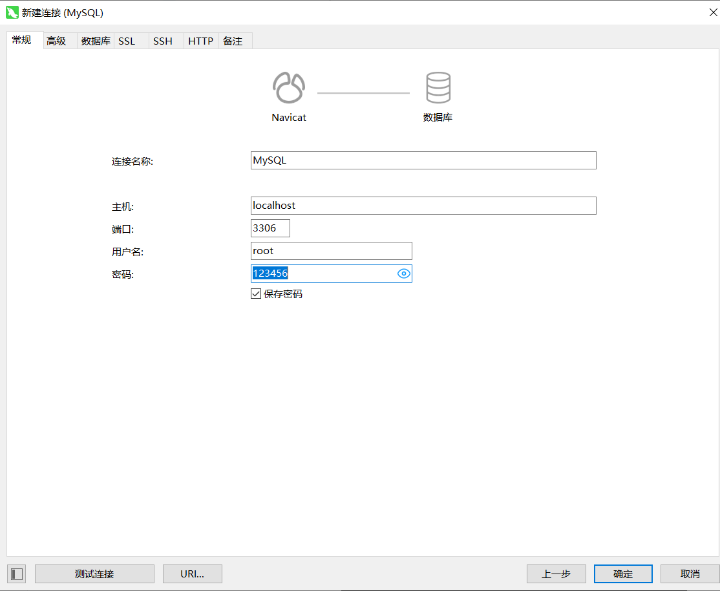Click the side panel toggle icon

pos(17,574)
